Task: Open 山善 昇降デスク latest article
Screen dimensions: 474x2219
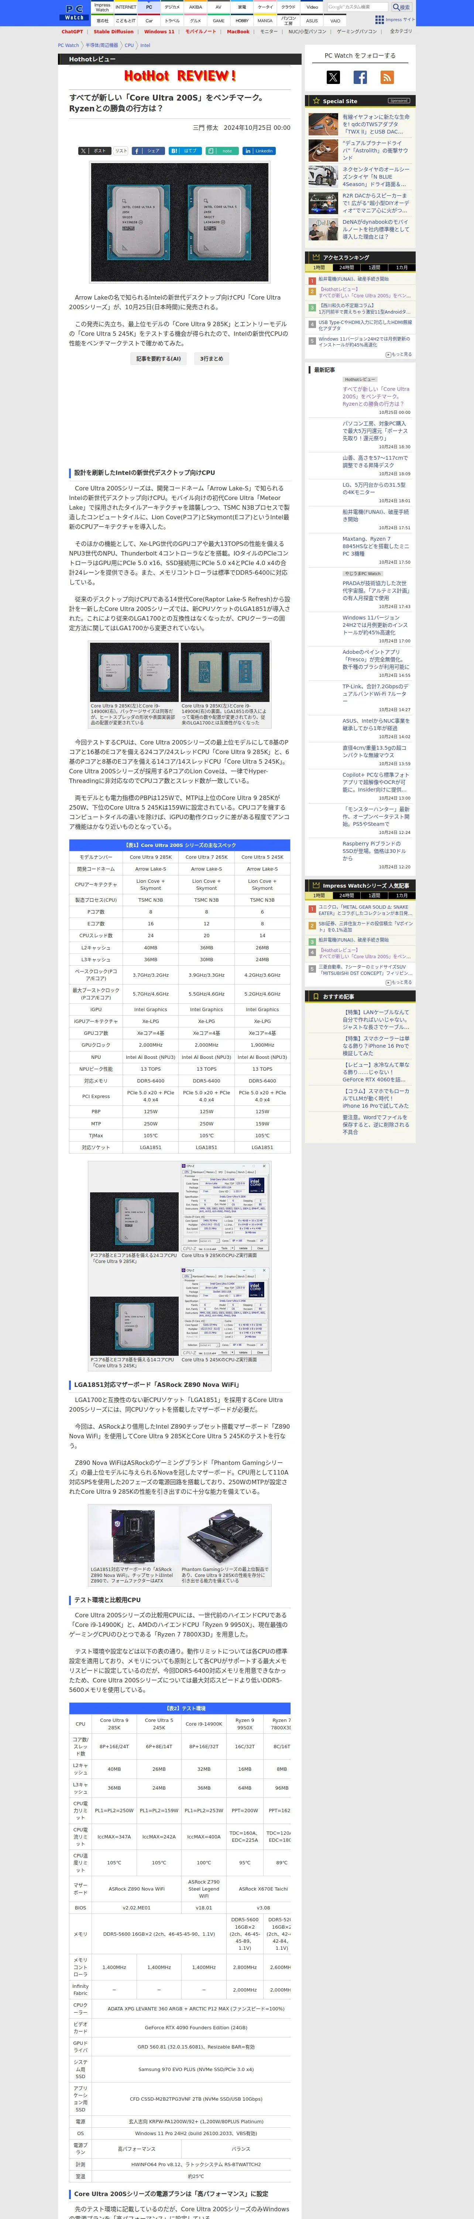Action: (x=374, y=462)
